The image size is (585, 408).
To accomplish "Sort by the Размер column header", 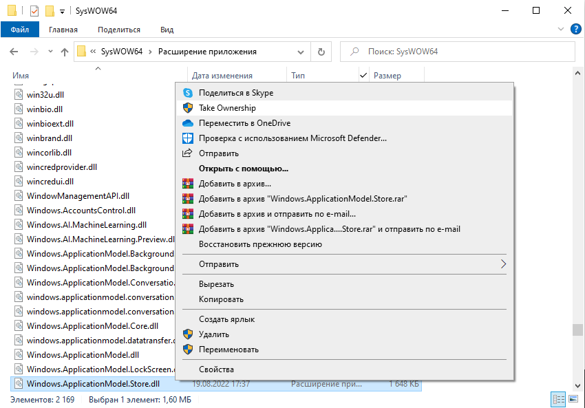I will (387, 76).
